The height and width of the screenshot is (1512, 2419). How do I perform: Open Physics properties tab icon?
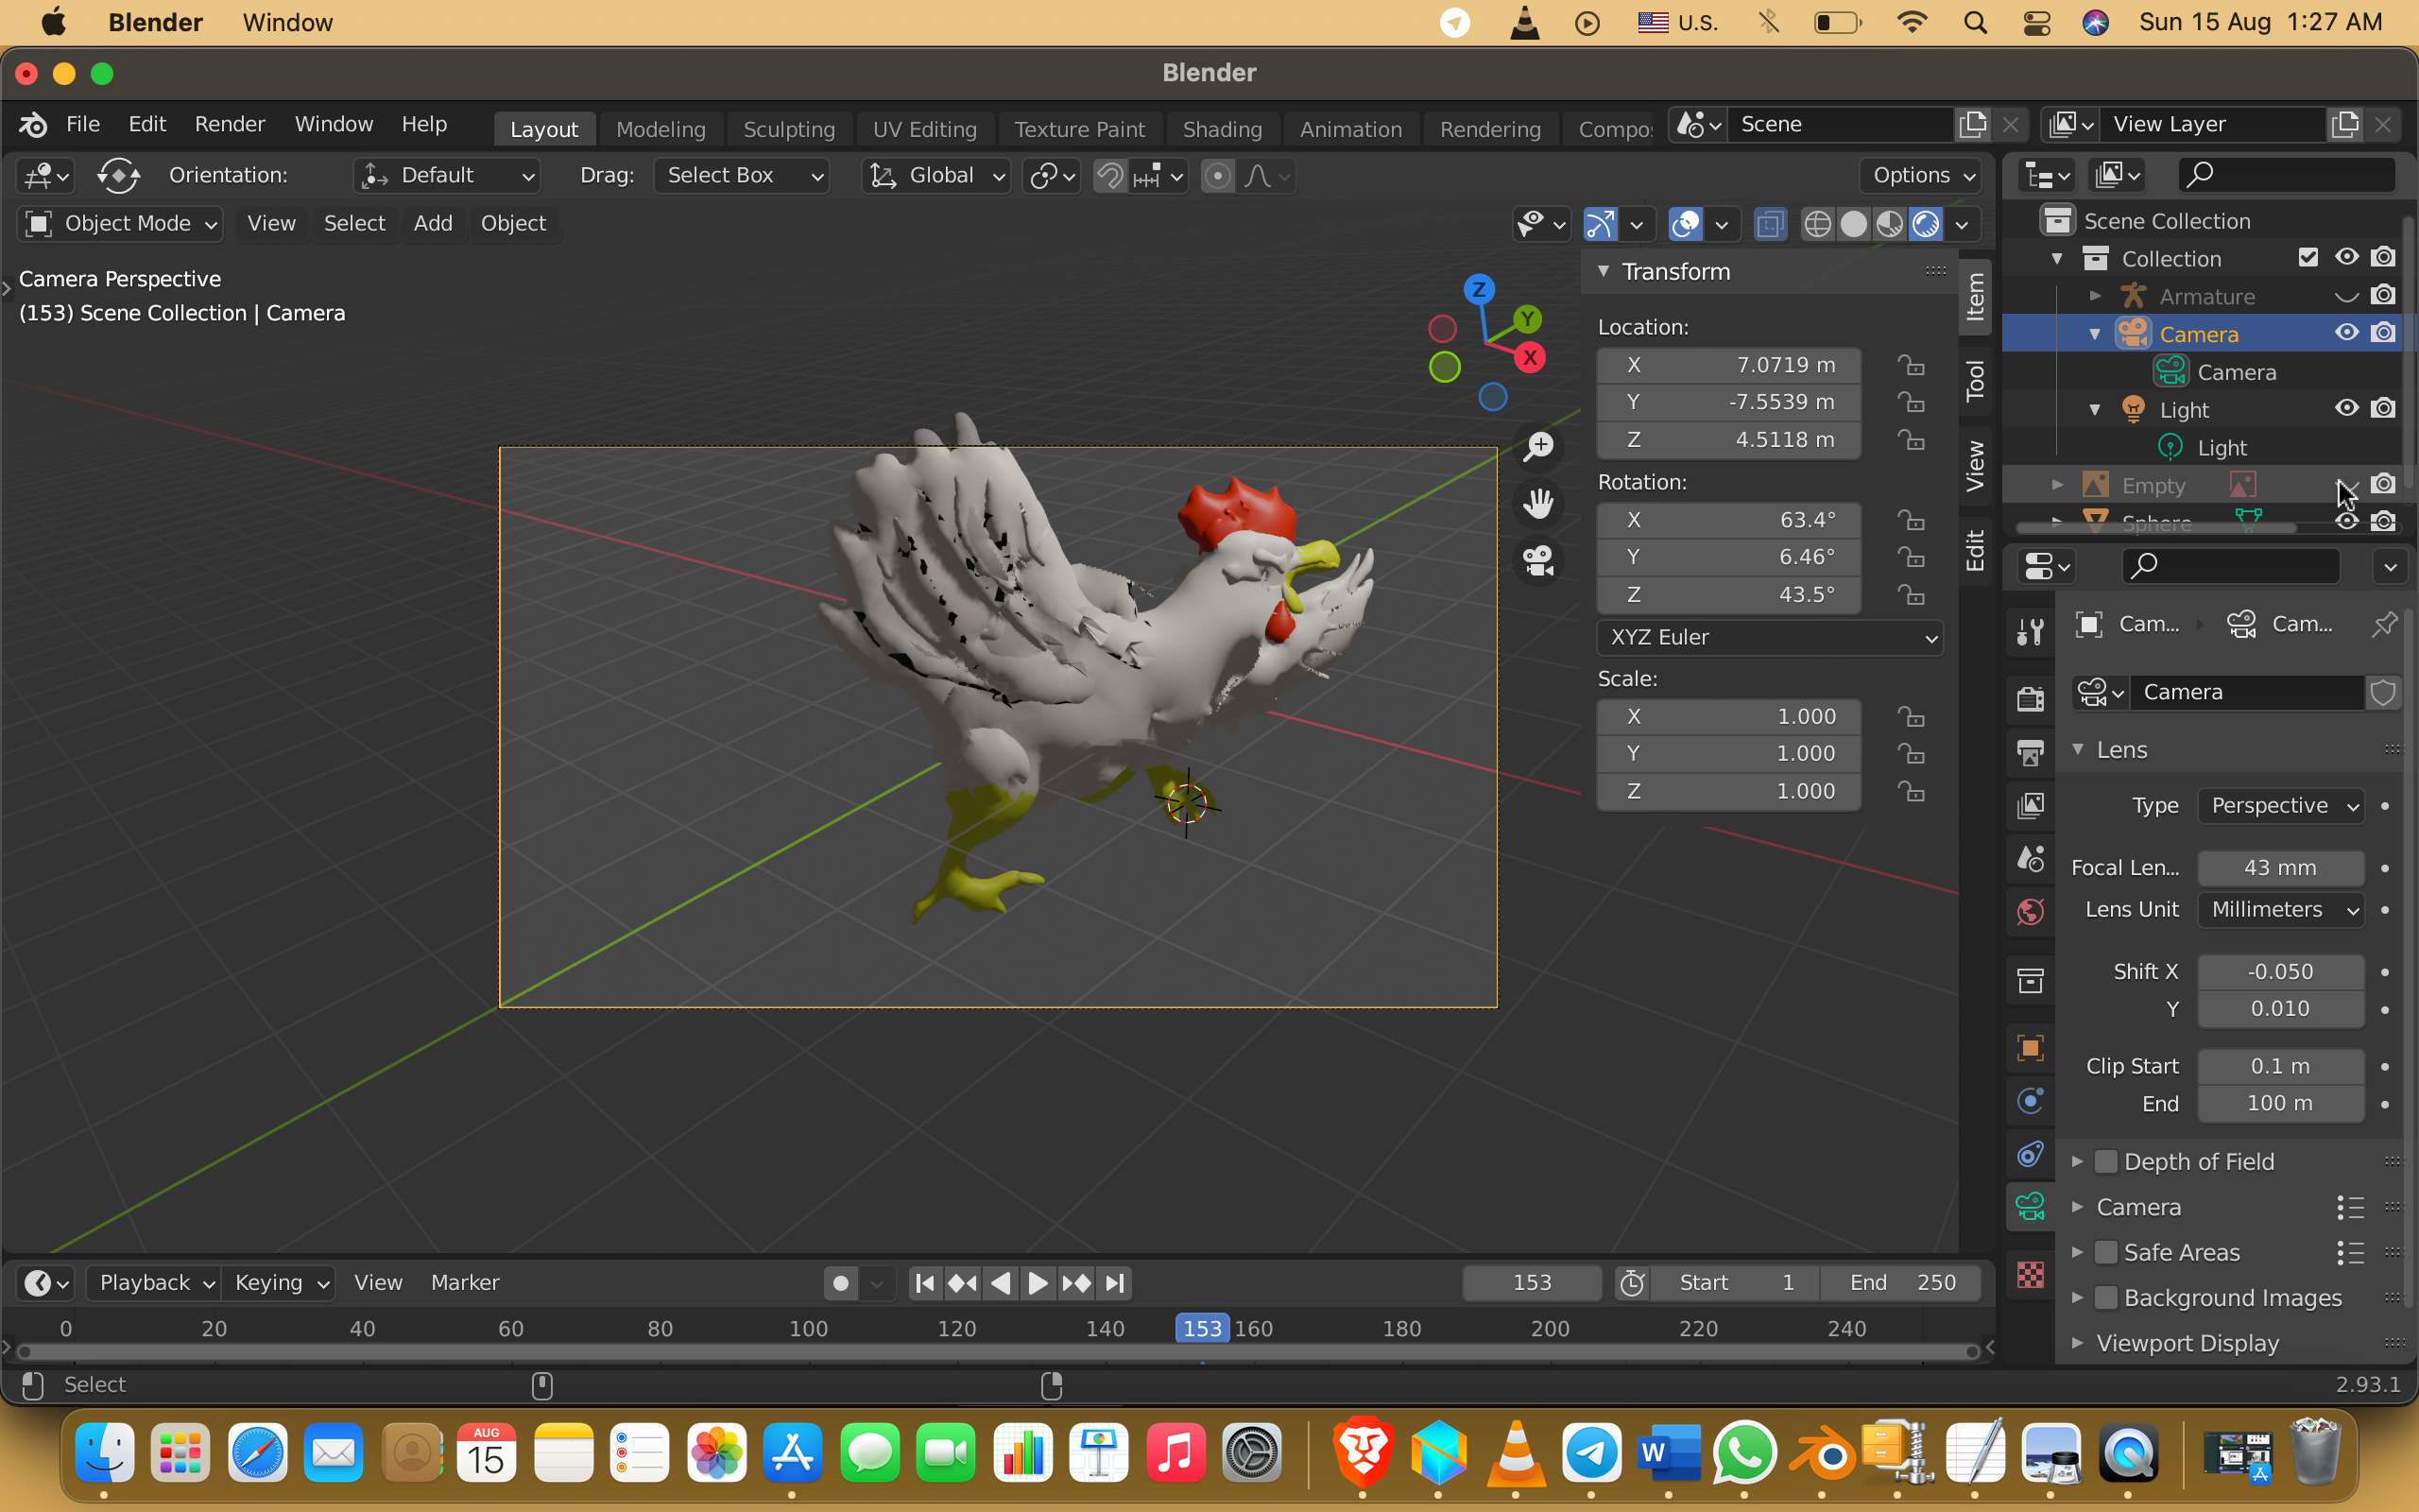tap(2030, 1101)
